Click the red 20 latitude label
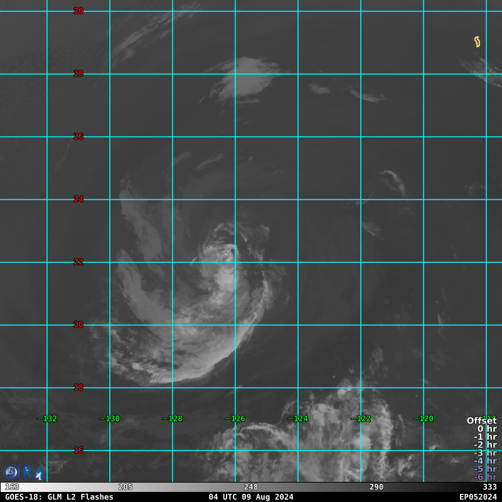The width and height of the screenshot is (502, 502). pyautogui.click(x=78, y=324)
